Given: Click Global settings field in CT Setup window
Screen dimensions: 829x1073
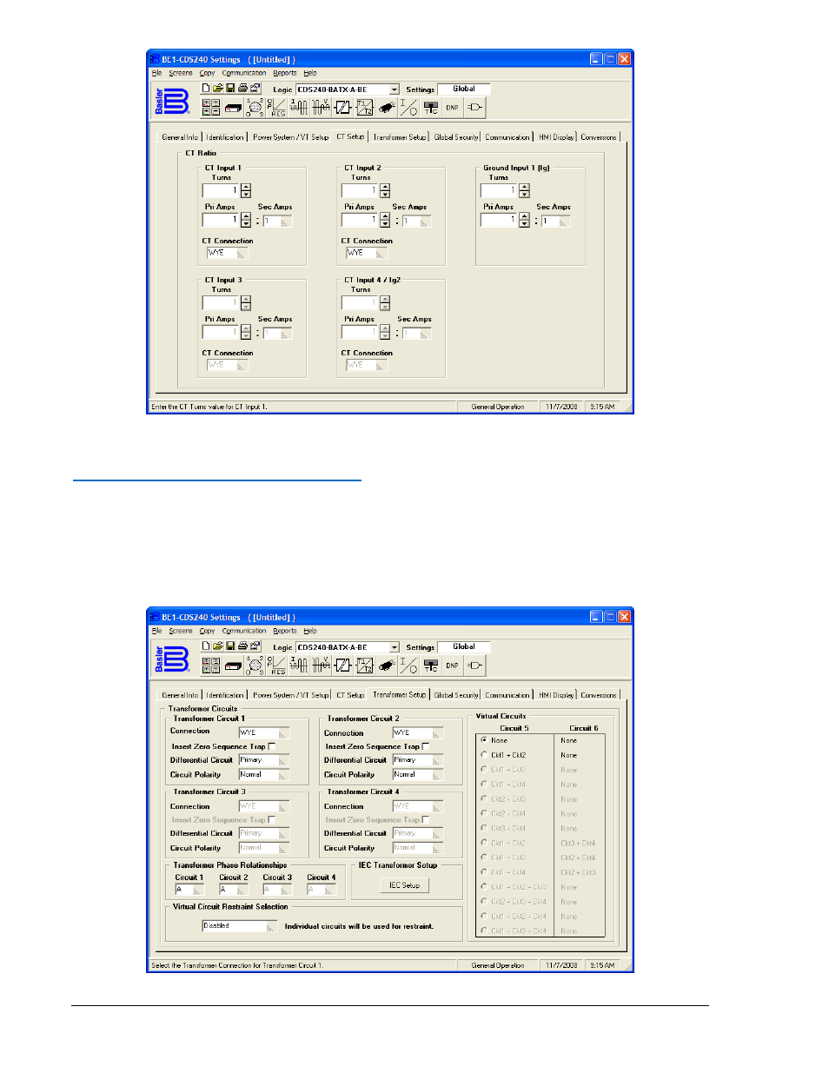Looking at the screenshot, I should pos(464,89).
